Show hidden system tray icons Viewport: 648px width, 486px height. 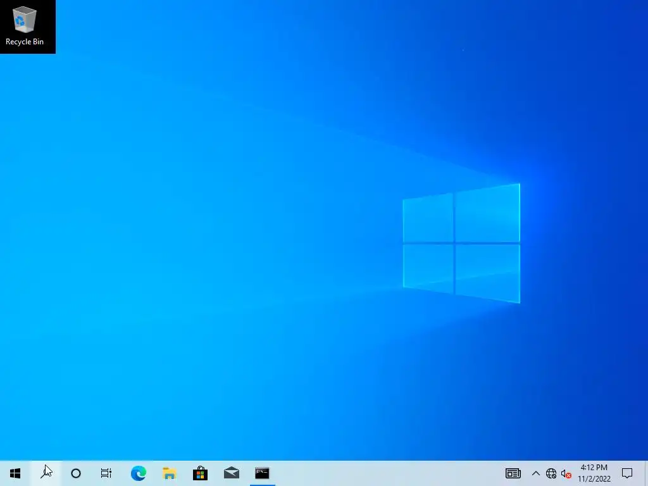536,473
